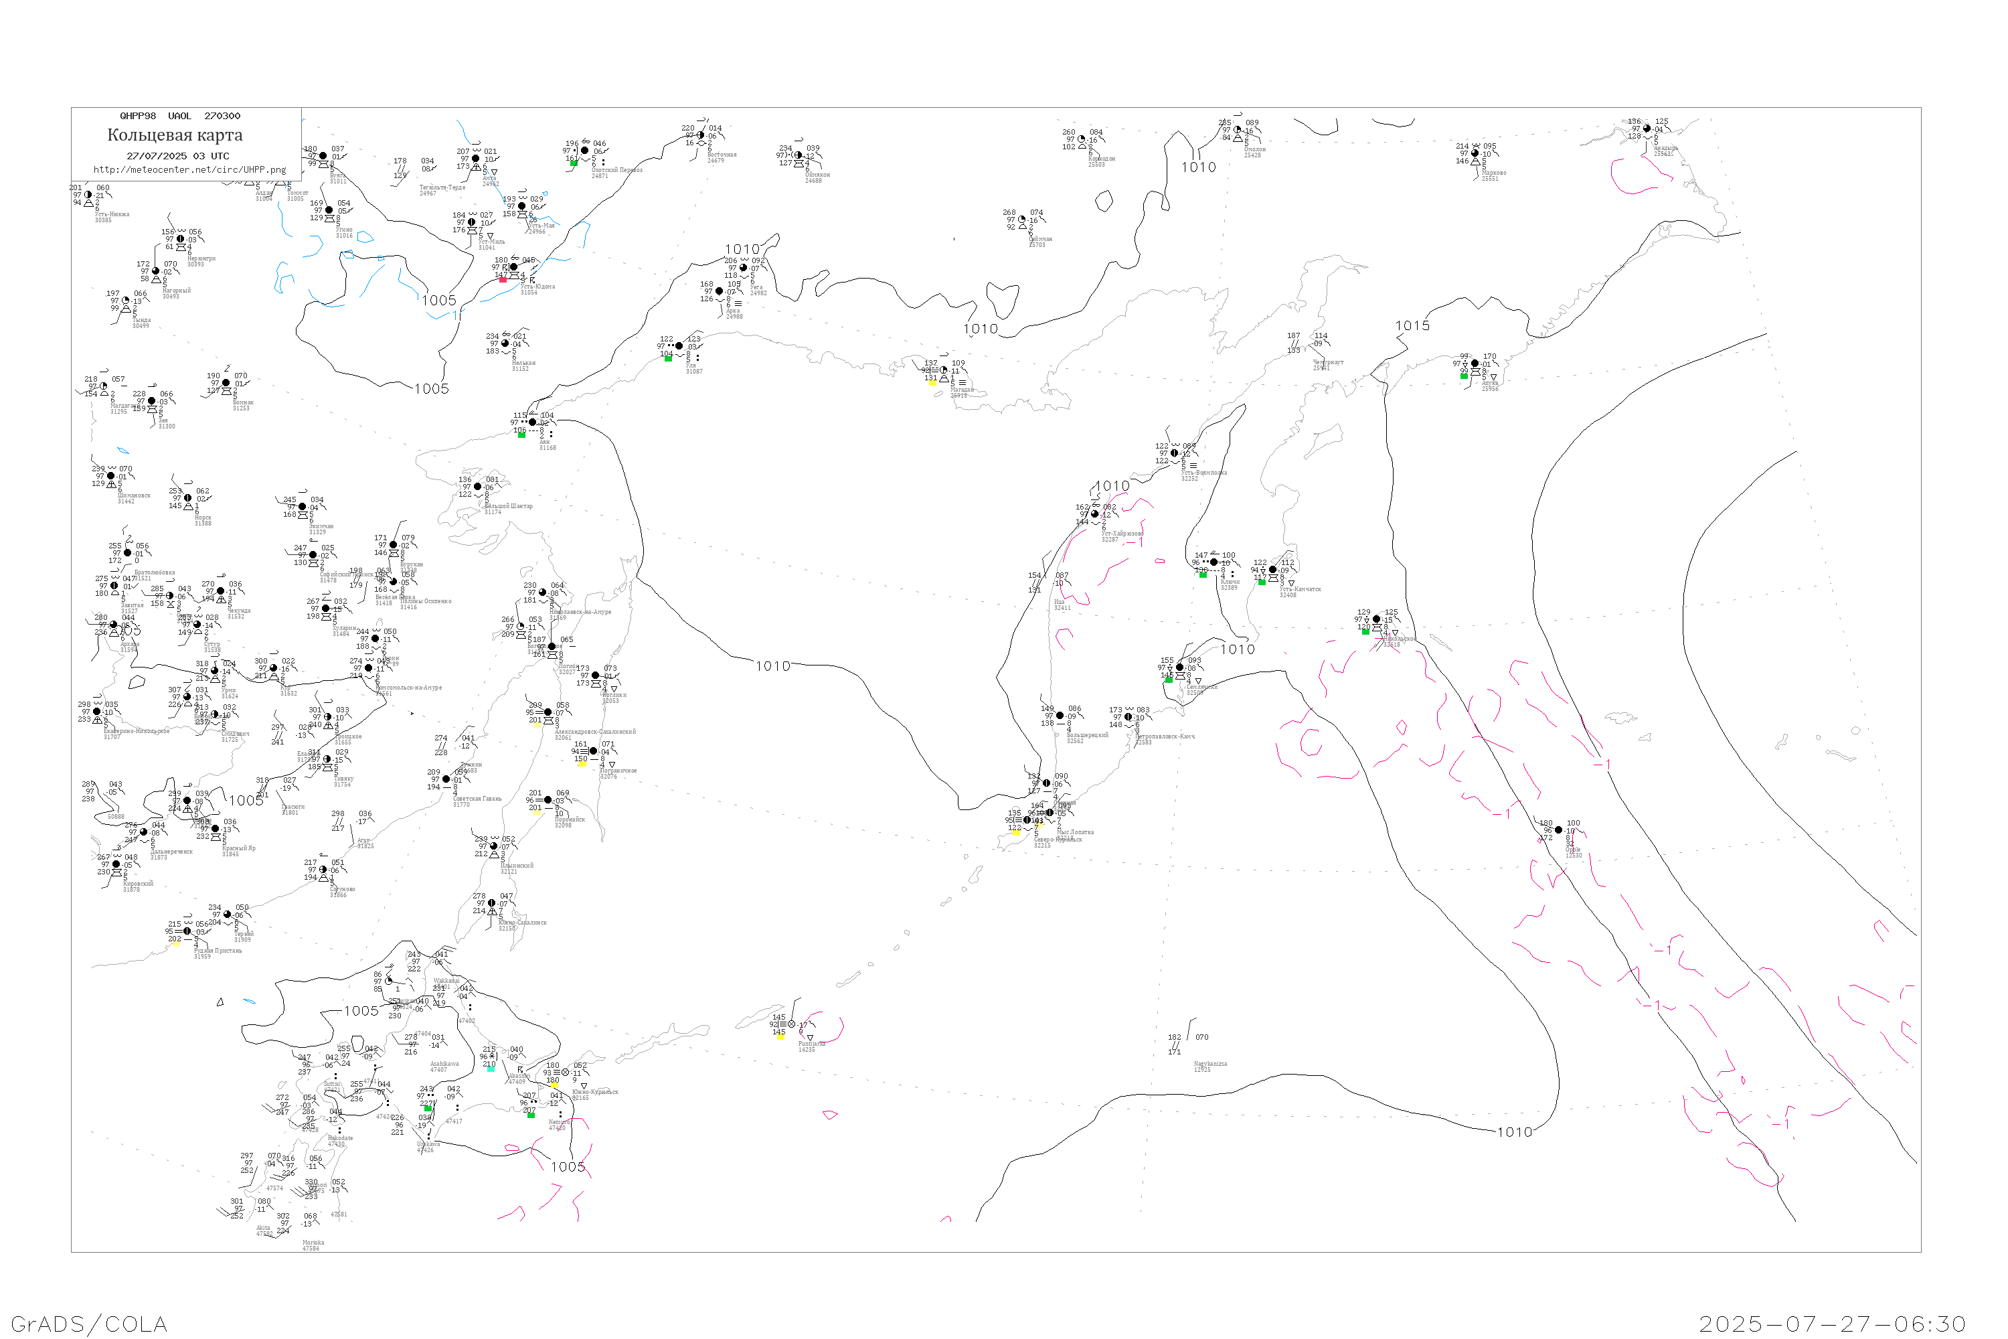Click the Кольцевая карта title
This screenshot has height=1339, width=2008.
[175, 135]
